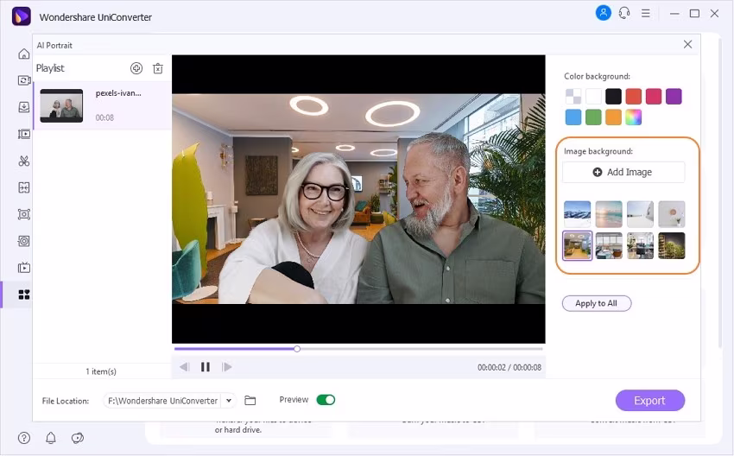Click the '1 item(s)' count text

point(101,371)
